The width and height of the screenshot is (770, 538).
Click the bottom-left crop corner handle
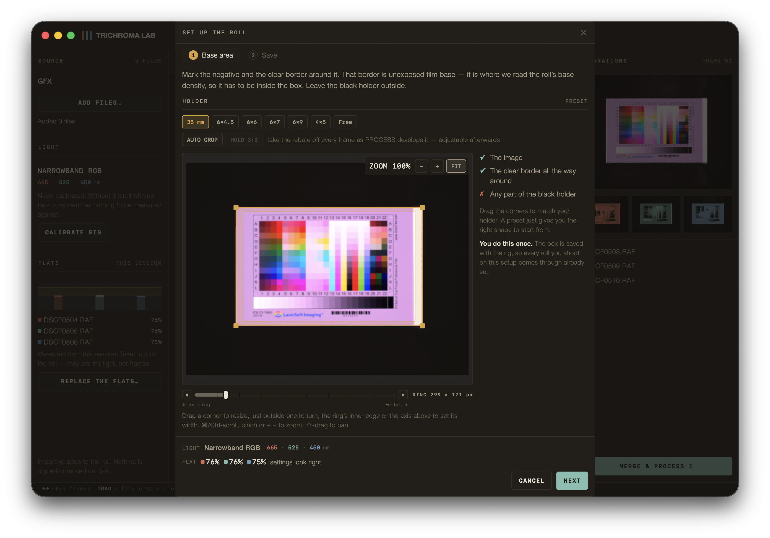click(x=236, y=325)
